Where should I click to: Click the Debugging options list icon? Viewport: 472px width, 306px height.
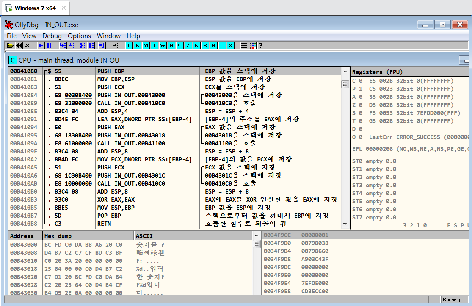tap(244, 45)
